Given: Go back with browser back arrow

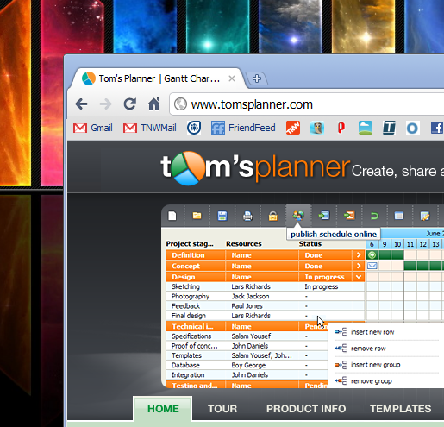Looking at the screenshot, I should [82, 104].
